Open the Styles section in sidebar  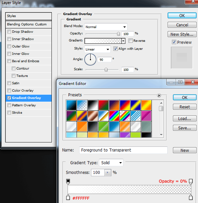(28, 16)
